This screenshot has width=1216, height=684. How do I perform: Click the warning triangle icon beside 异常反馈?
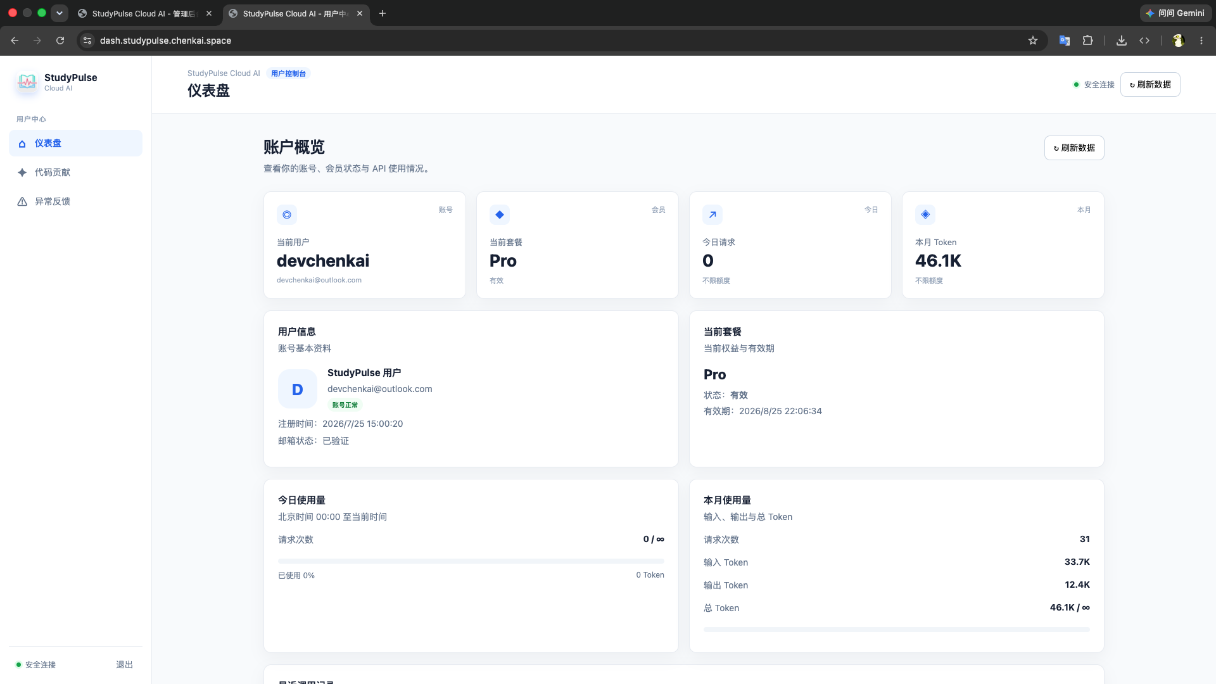pyautogui.click(x=22, y=201)
